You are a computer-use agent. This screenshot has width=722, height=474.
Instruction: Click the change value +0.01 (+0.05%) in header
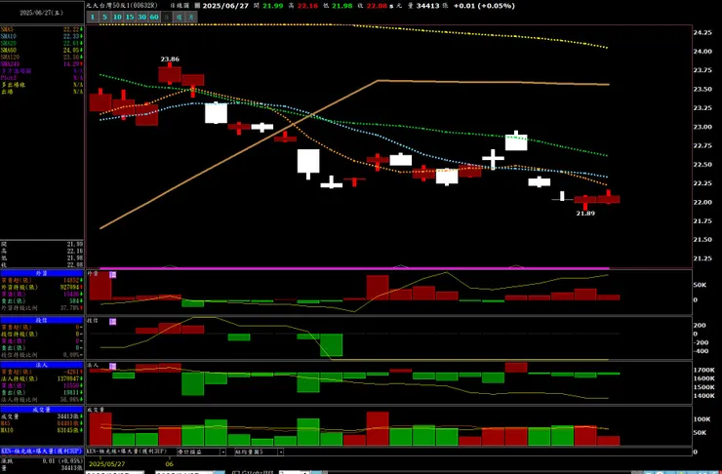(x=484, y=6)
